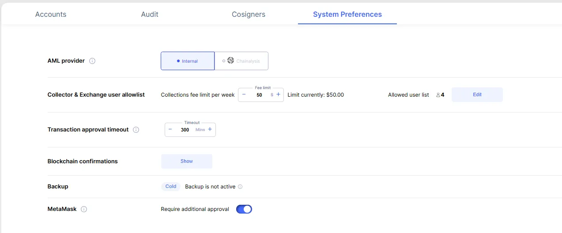Click 'Backup is not active' text
The image size is (562, 233).
pos(210,187)
